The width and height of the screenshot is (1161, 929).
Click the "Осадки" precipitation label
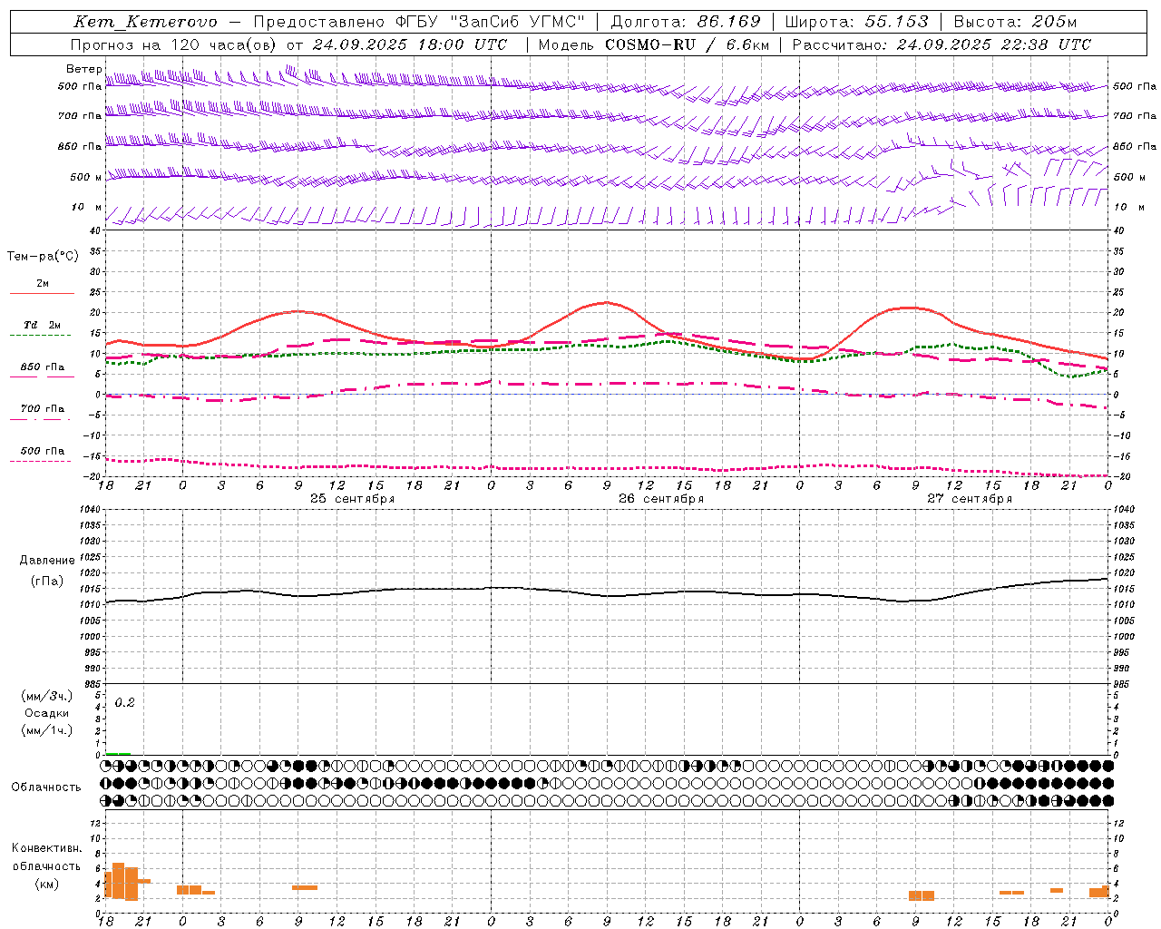47,713
